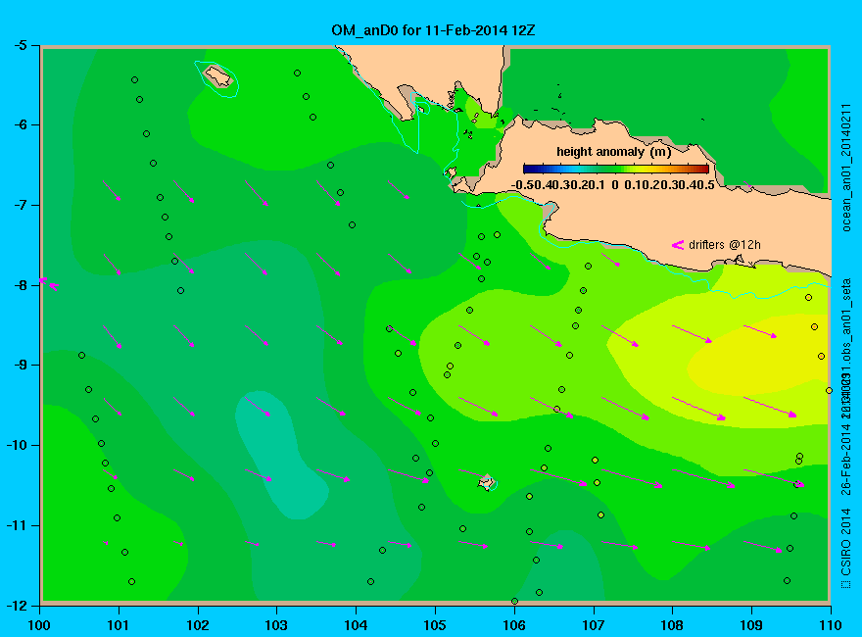862x637 pixels.
Task: Click the vertical "ocean_an01_20140211" text
Action: [846, 168]
